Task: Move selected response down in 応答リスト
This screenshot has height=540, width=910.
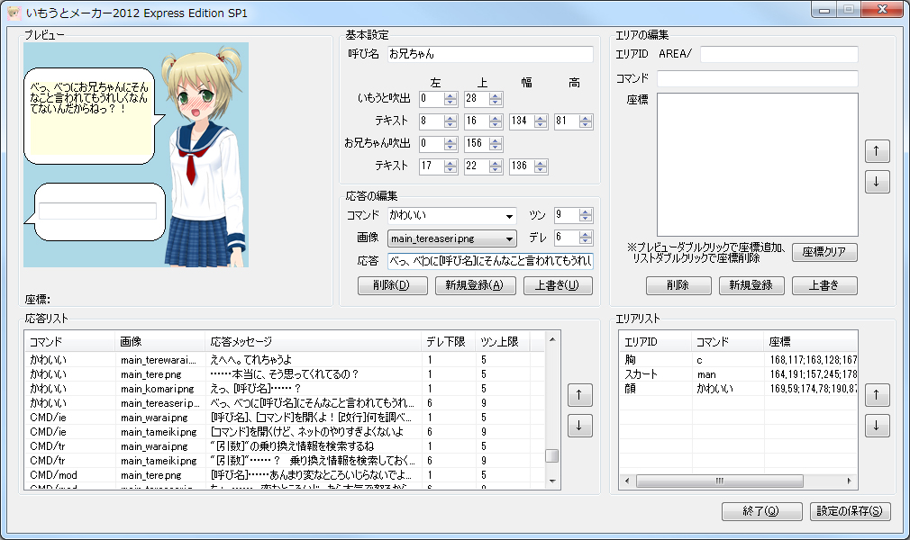Action: click(x=579, y=424)
